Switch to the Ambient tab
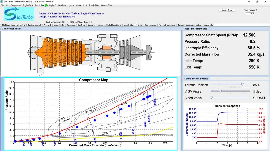The image size is (270, 151). pyautogui.click(x=47, y=25)
